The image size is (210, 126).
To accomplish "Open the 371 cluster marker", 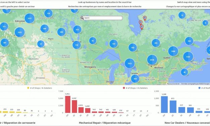I will tap(4, 26).
